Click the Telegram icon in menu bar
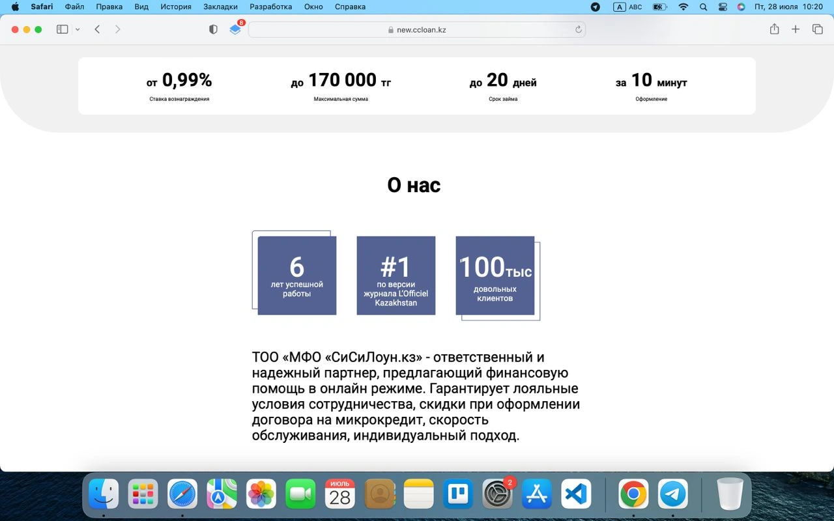This screenshot has height=521, width=834. 595,7
